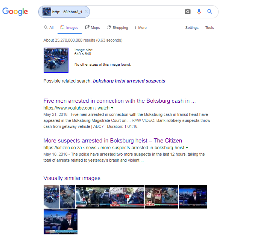Image resolution: width=275 pixels, height=237 pixels.
Task: Expand dropdown arrow next to youtube.com URL
Action: (x=112, y=108)
